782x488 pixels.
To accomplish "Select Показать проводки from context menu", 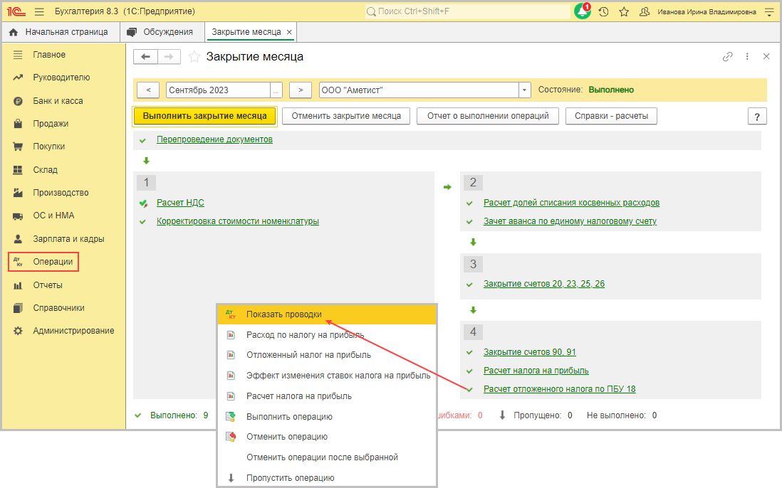I will 283,314.
